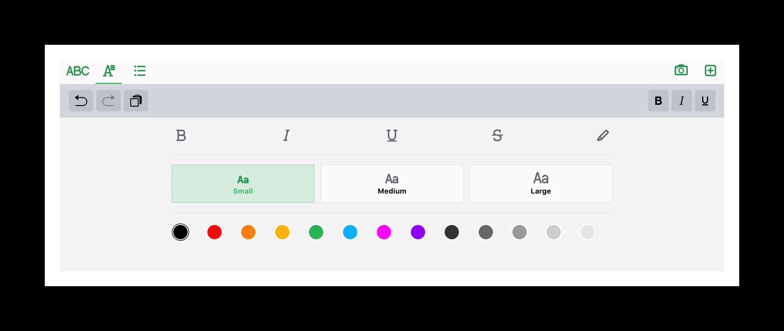Select the highlighter pen icon
This screenshot has width=784, height=331.
click(603, 135)
